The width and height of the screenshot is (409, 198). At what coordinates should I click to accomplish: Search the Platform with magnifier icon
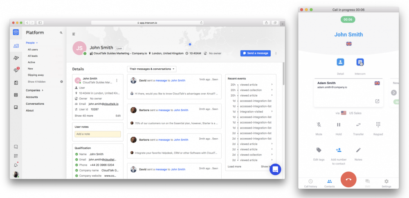tap(61, 33)
